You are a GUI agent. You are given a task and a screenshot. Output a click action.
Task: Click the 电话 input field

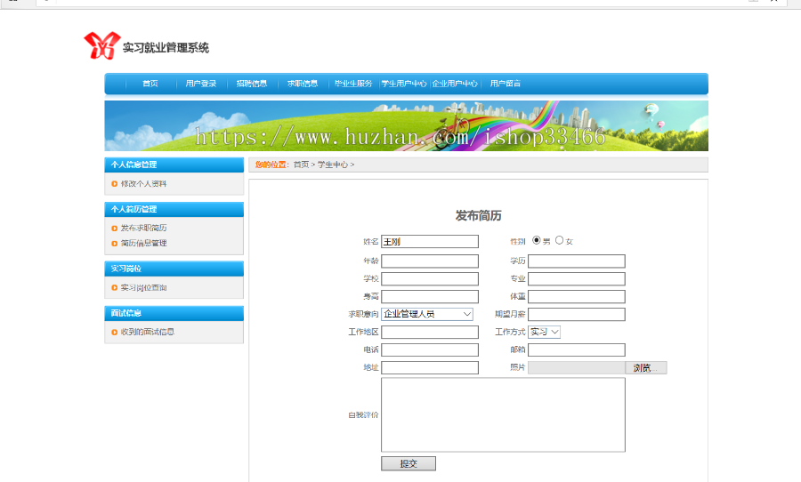[430, 349]
